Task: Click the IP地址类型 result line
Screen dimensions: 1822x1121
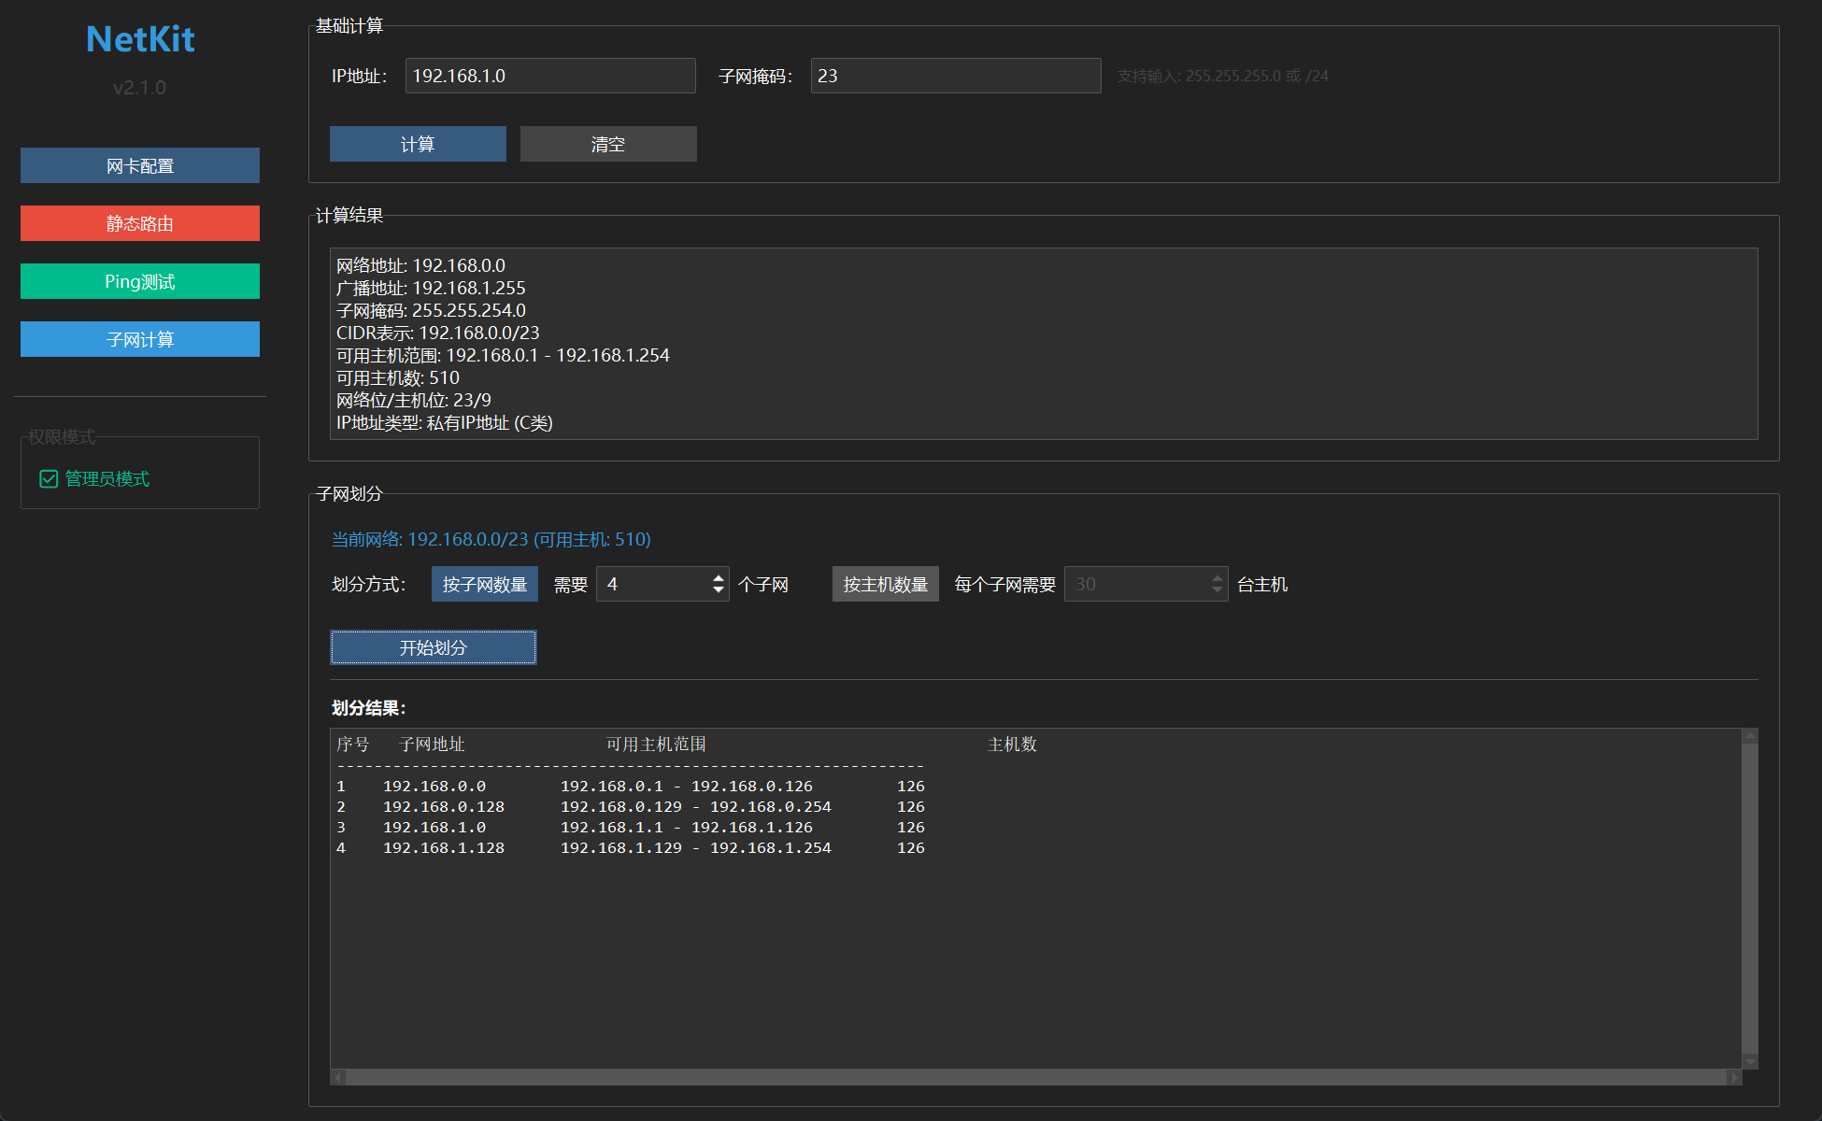Action: click(445, 422)
